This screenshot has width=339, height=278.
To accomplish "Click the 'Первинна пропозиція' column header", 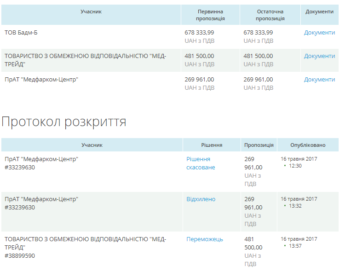I will (x=210, y=15).
